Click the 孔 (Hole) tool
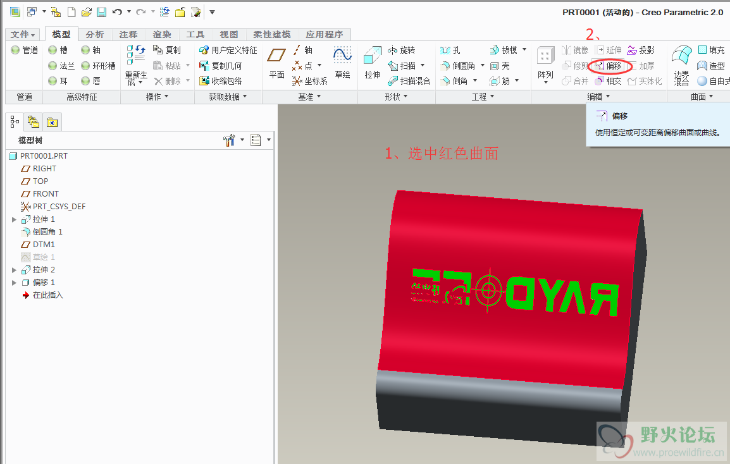This screenshot has width=730, height=464. [x=450, y=50]
